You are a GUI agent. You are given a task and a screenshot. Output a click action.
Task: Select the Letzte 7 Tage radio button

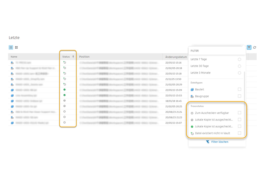[239, 59]
